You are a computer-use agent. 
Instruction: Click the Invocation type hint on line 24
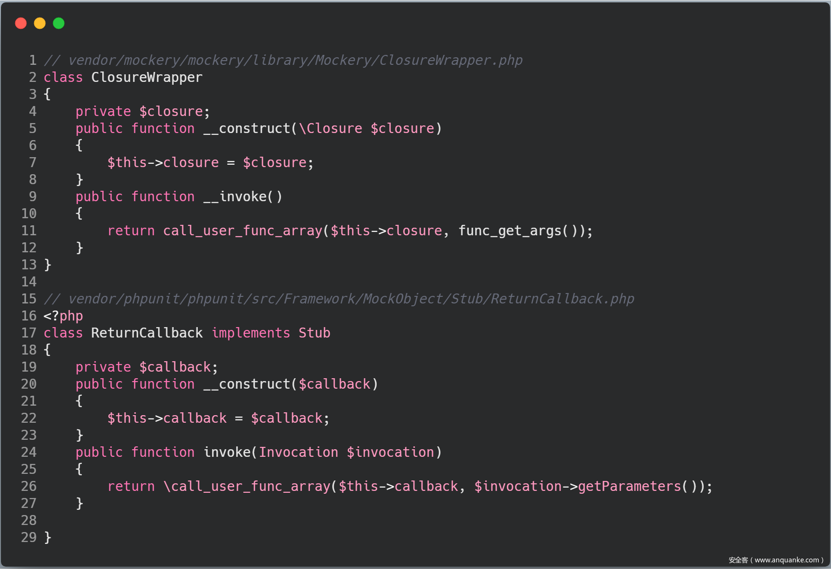(298, 453)
